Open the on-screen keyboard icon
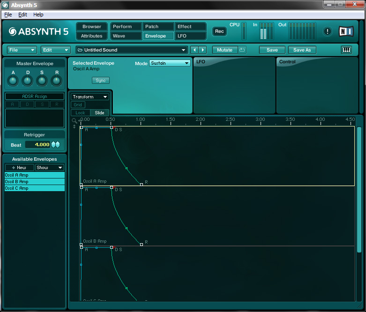 [x=347, y=50]
